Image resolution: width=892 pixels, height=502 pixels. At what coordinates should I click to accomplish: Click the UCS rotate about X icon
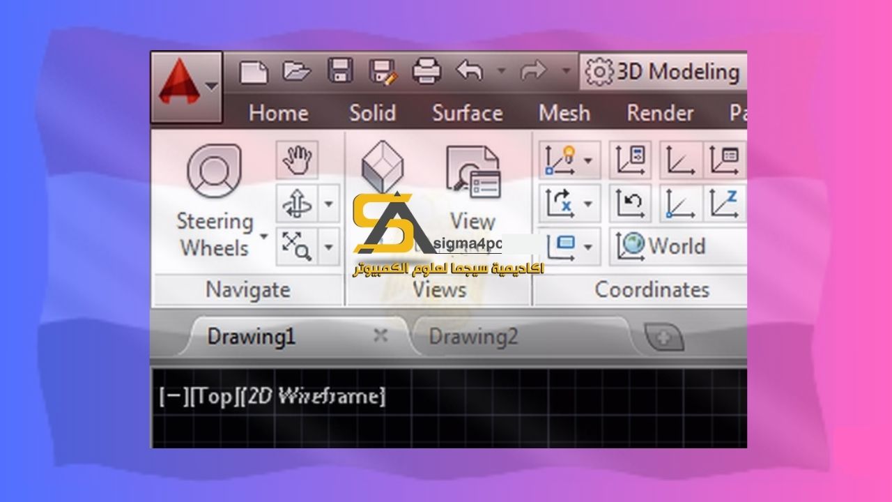coord(559,203)
